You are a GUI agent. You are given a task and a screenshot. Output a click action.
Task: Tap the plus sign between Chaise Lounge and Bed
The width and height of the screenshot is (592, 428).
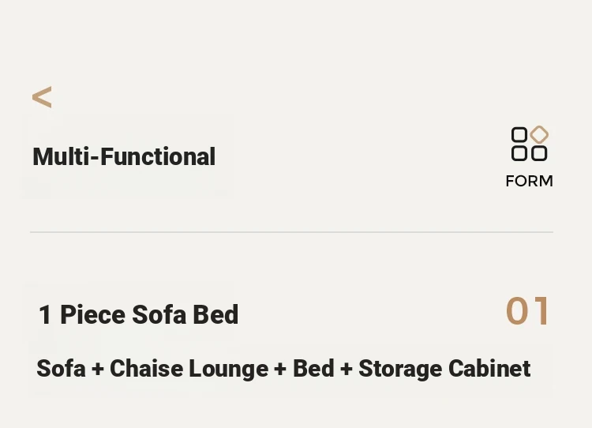(280, 369)
